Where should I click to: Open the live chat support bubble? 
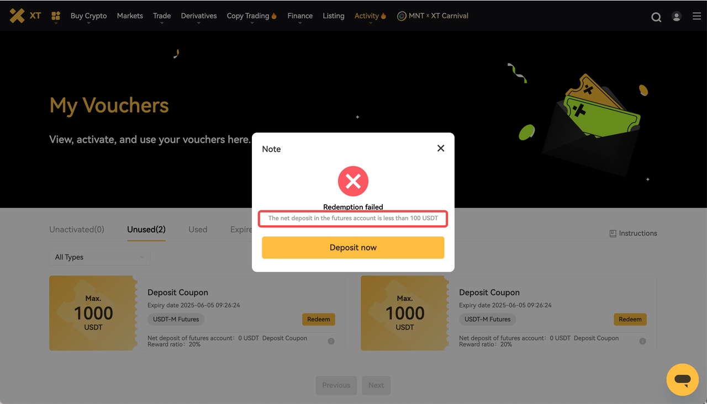point(683,380)
